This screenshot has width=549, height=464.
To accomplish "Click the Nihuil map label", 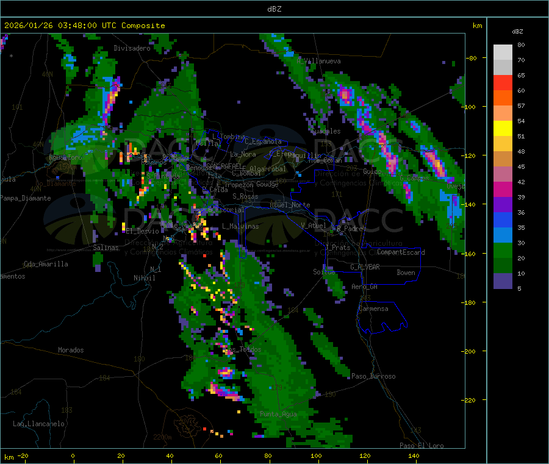I will [x=144, y=278].
